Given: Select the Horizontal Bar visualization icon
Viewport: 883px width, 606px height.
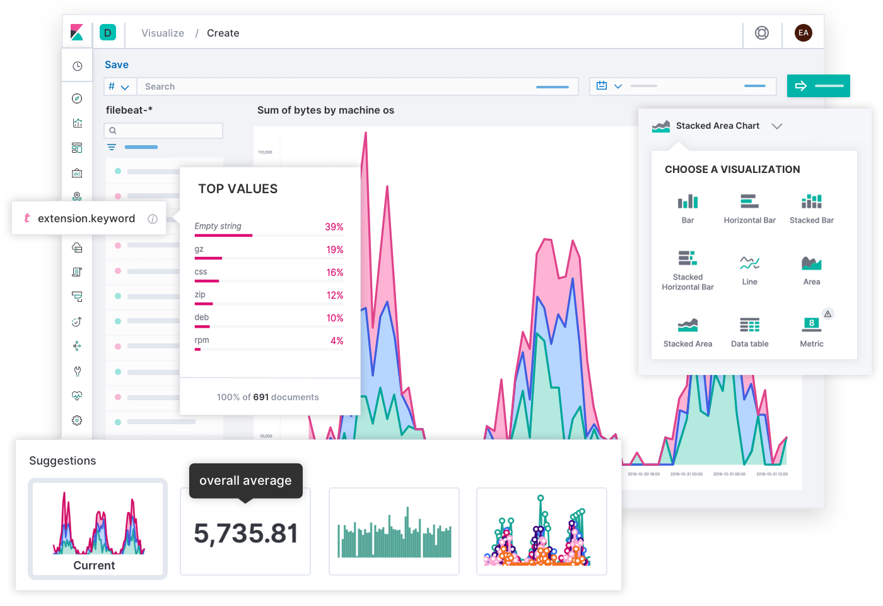Looking at the screenshot, I should coord(749,201).
